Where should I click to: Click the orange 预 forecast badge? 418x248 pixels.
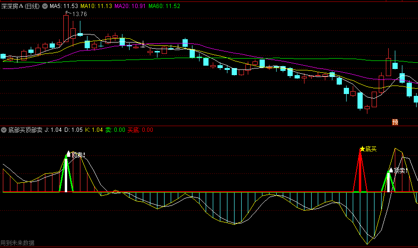(395, 122)
